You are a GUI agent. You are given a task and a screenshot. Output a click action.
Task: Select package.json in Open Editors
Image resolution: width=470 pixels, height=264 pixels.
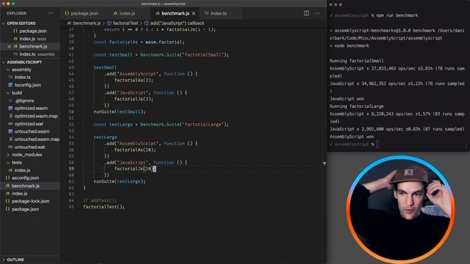pos(30,31)
